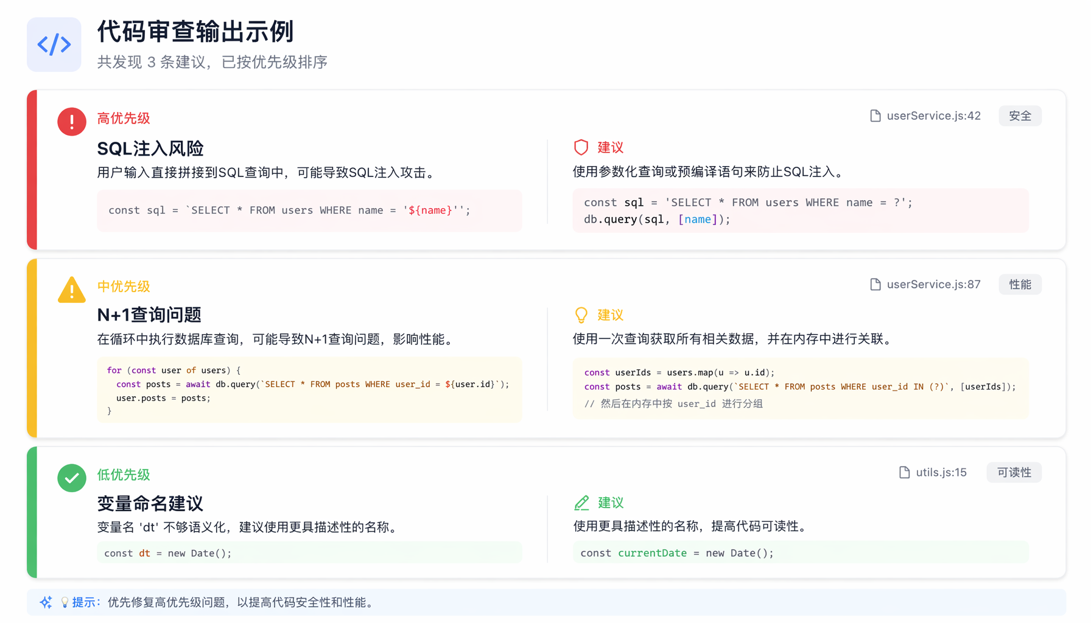Click description 在循环中执行数据库查询
Image resolution: width=1091 pixels, height=623 pixels.
(x=277, y=339)
